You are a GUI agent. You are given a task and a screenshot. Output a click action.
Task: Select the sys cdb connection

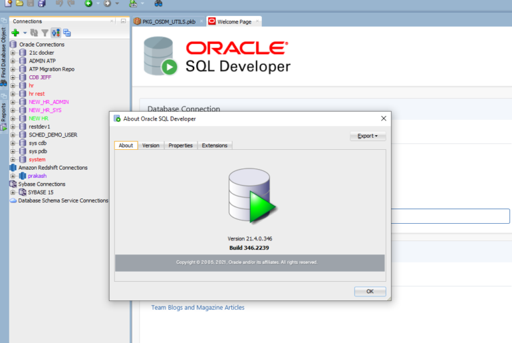[37, 143]
